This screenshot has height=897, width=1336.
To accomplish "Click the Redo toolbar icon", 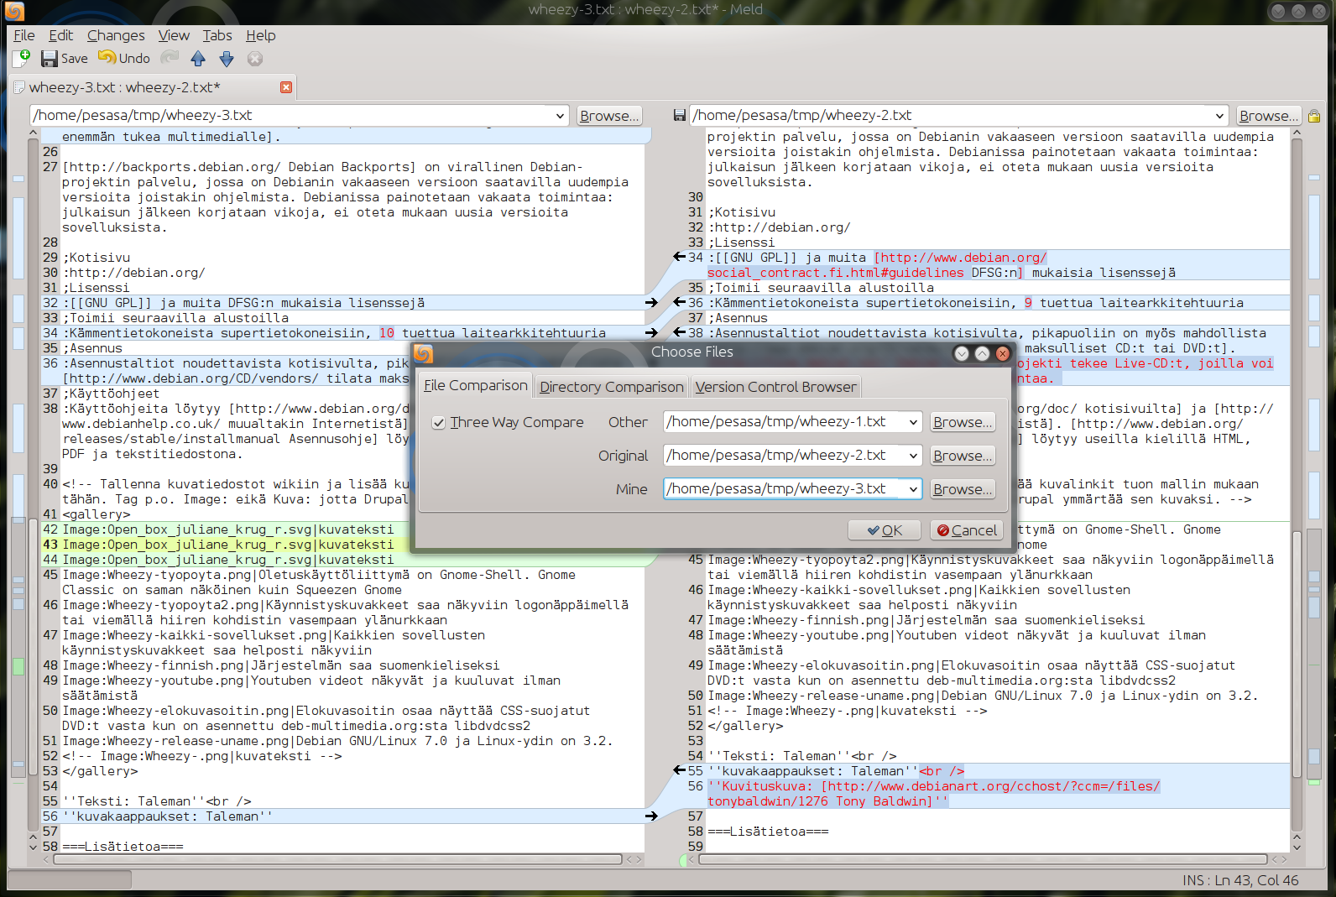I will tap(170, 58).
